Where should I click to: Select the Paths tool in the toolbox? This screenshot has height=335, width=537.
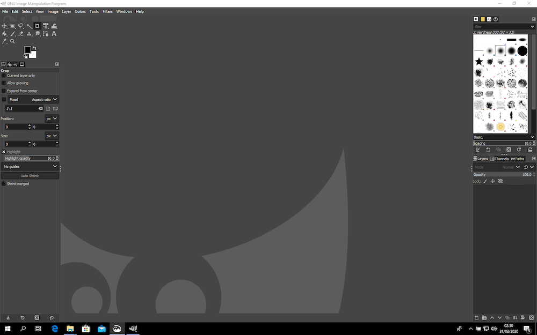[46, 34]
